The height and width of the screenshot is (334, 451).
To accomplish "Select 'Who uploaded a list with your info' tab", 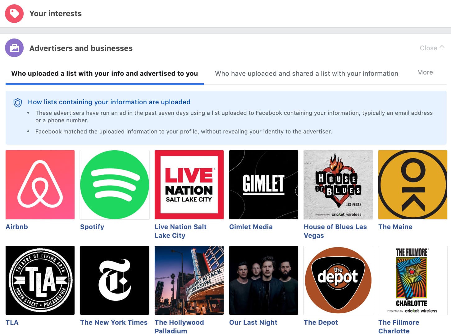I will point(104,74).
